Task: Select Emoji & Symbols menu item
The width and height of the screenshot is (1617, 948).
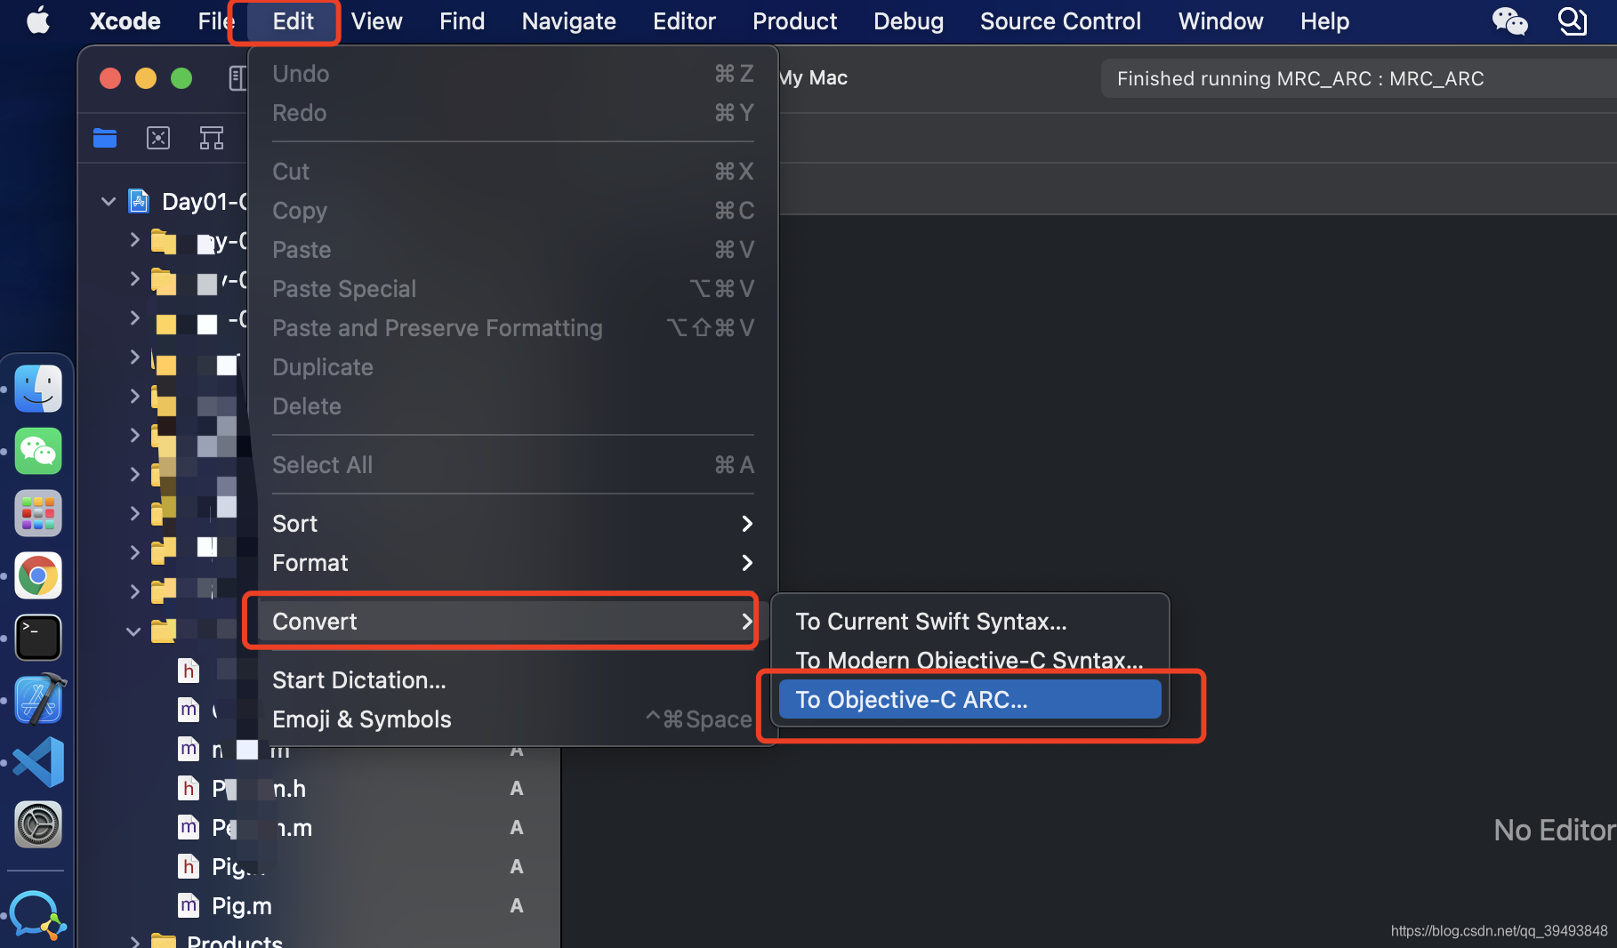Action: [513, 719]
